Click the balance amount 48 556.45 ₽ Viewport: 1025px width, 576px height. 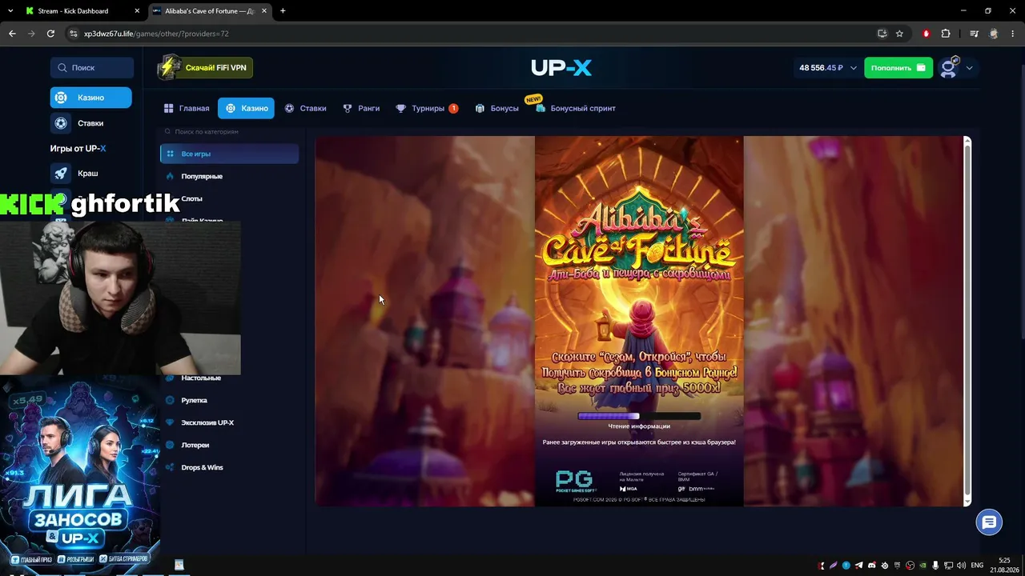[x=821, y=68]
